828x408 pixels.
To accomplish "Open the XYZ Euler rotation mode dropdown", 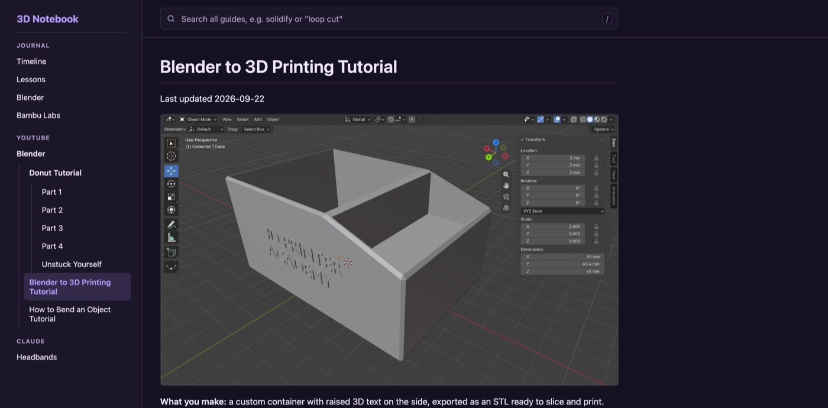I will 562,211.
